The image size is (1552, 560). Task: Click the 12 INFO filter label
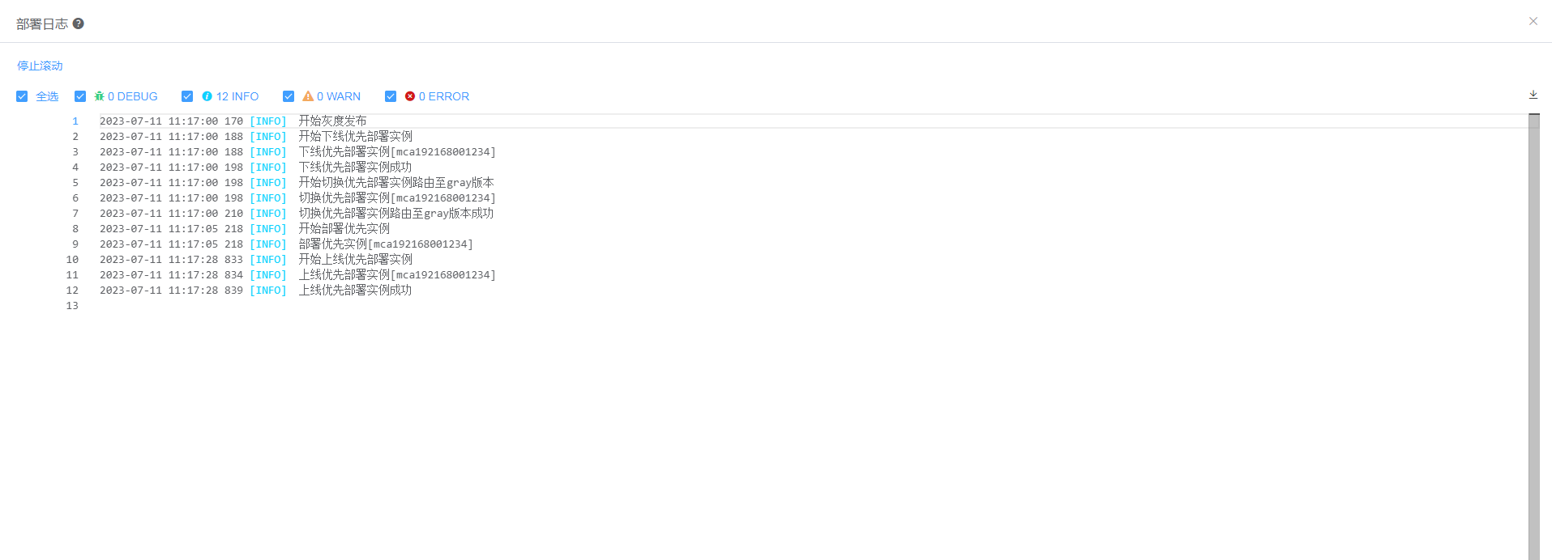(x=237, y=96)
